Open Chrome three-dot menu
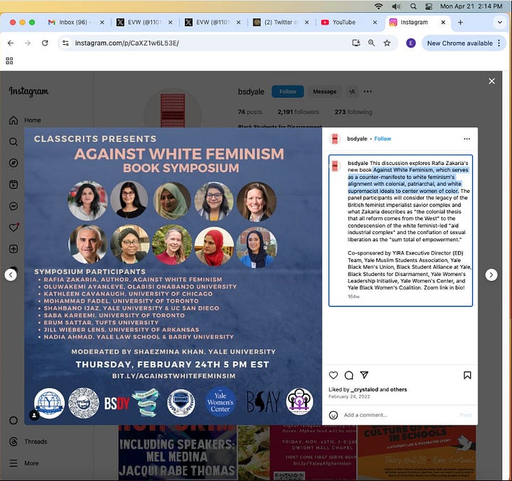Screen dimensions: 512x481 pyautogui.click(x=499, y=43)
